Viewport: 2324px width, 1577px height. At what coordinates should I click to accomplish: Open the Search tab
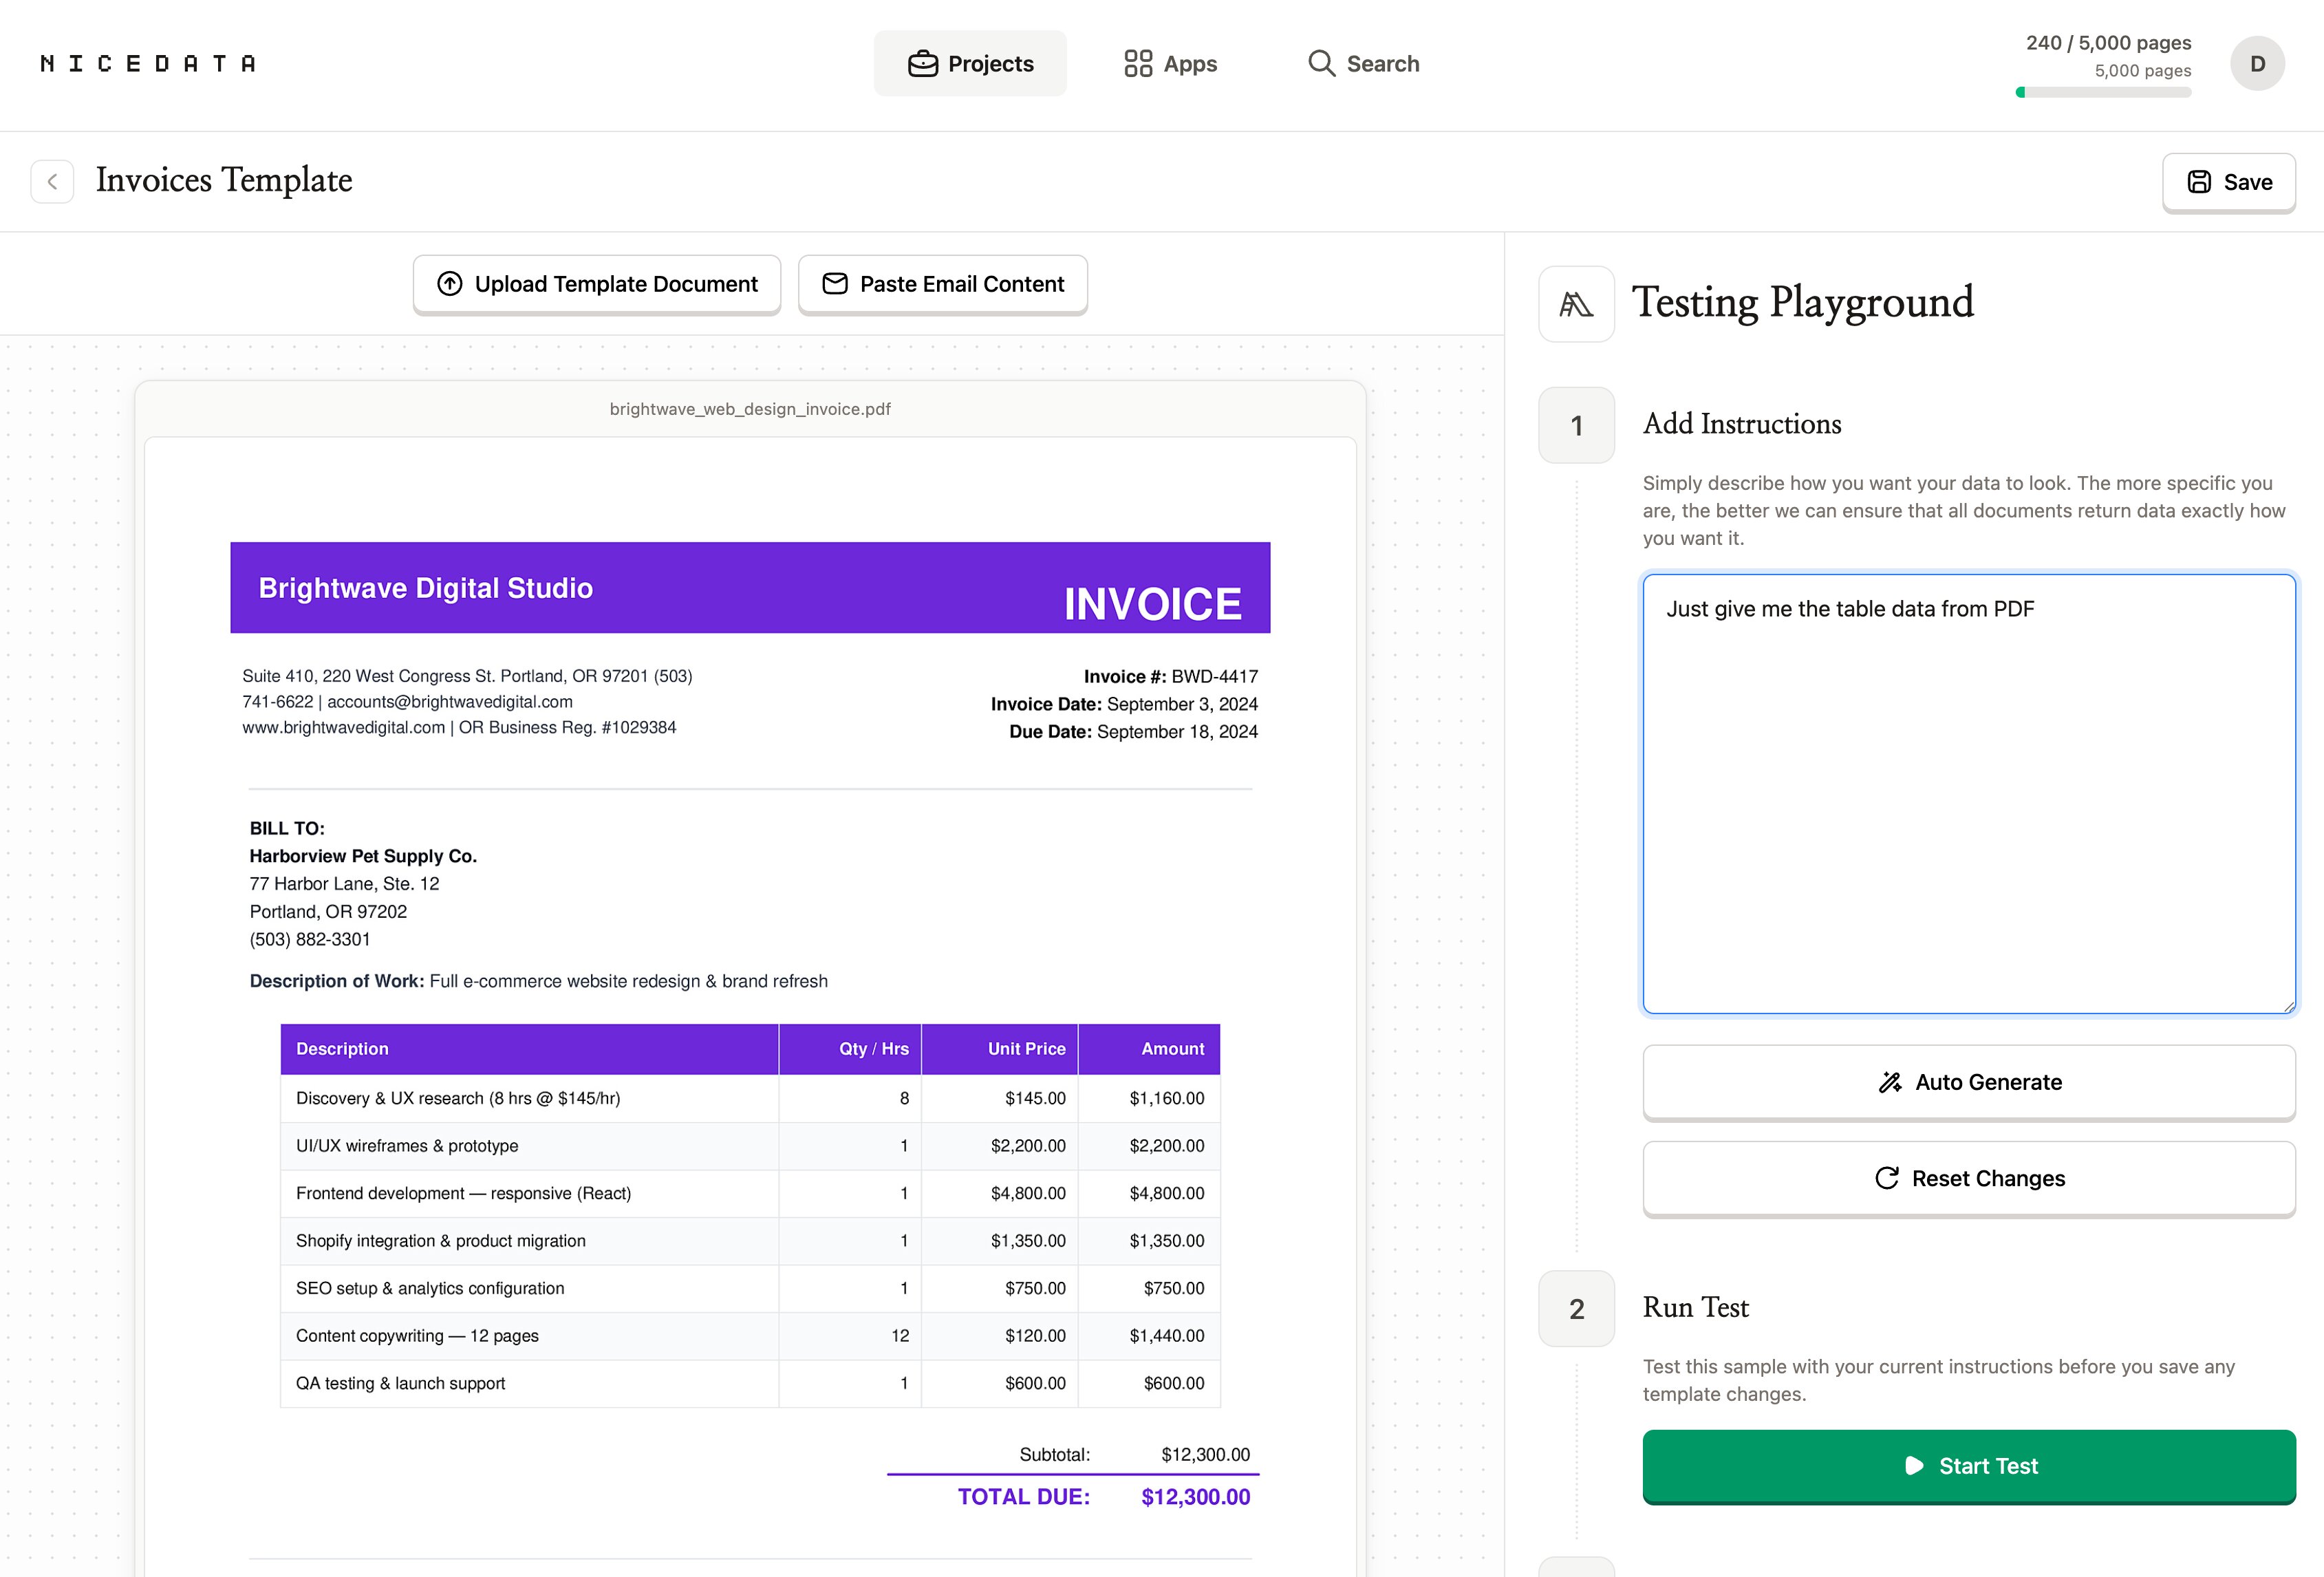[1363, 64]
